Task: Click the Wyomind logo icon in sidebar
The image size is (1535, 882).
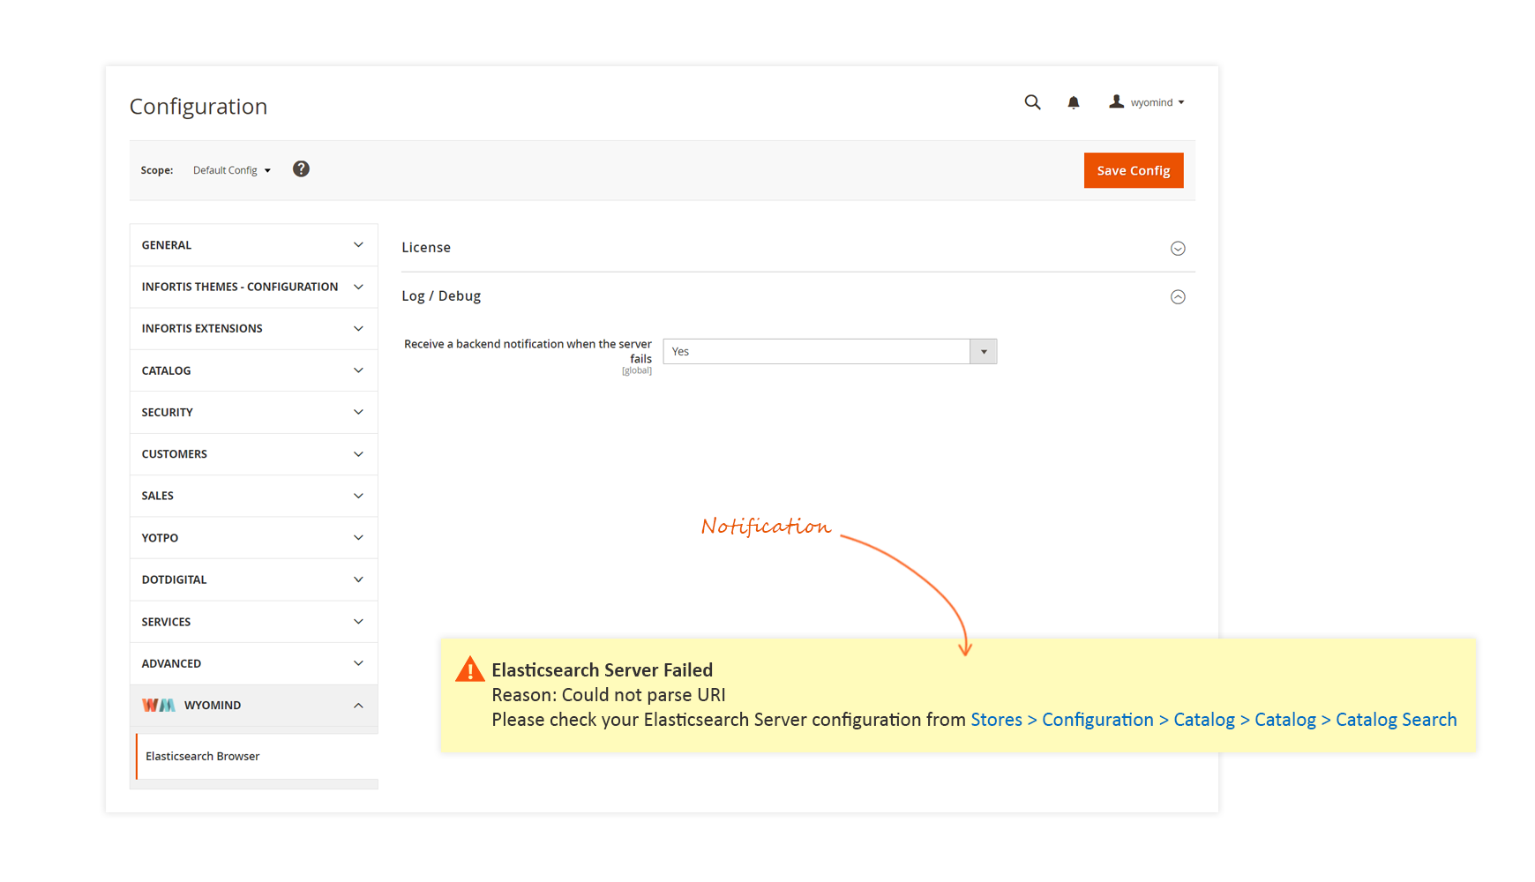Action: (159, 705)
